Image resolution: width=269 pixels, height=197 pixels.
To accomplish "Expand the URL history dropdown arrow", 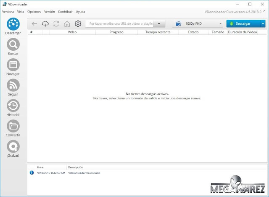I will point(159,23).
